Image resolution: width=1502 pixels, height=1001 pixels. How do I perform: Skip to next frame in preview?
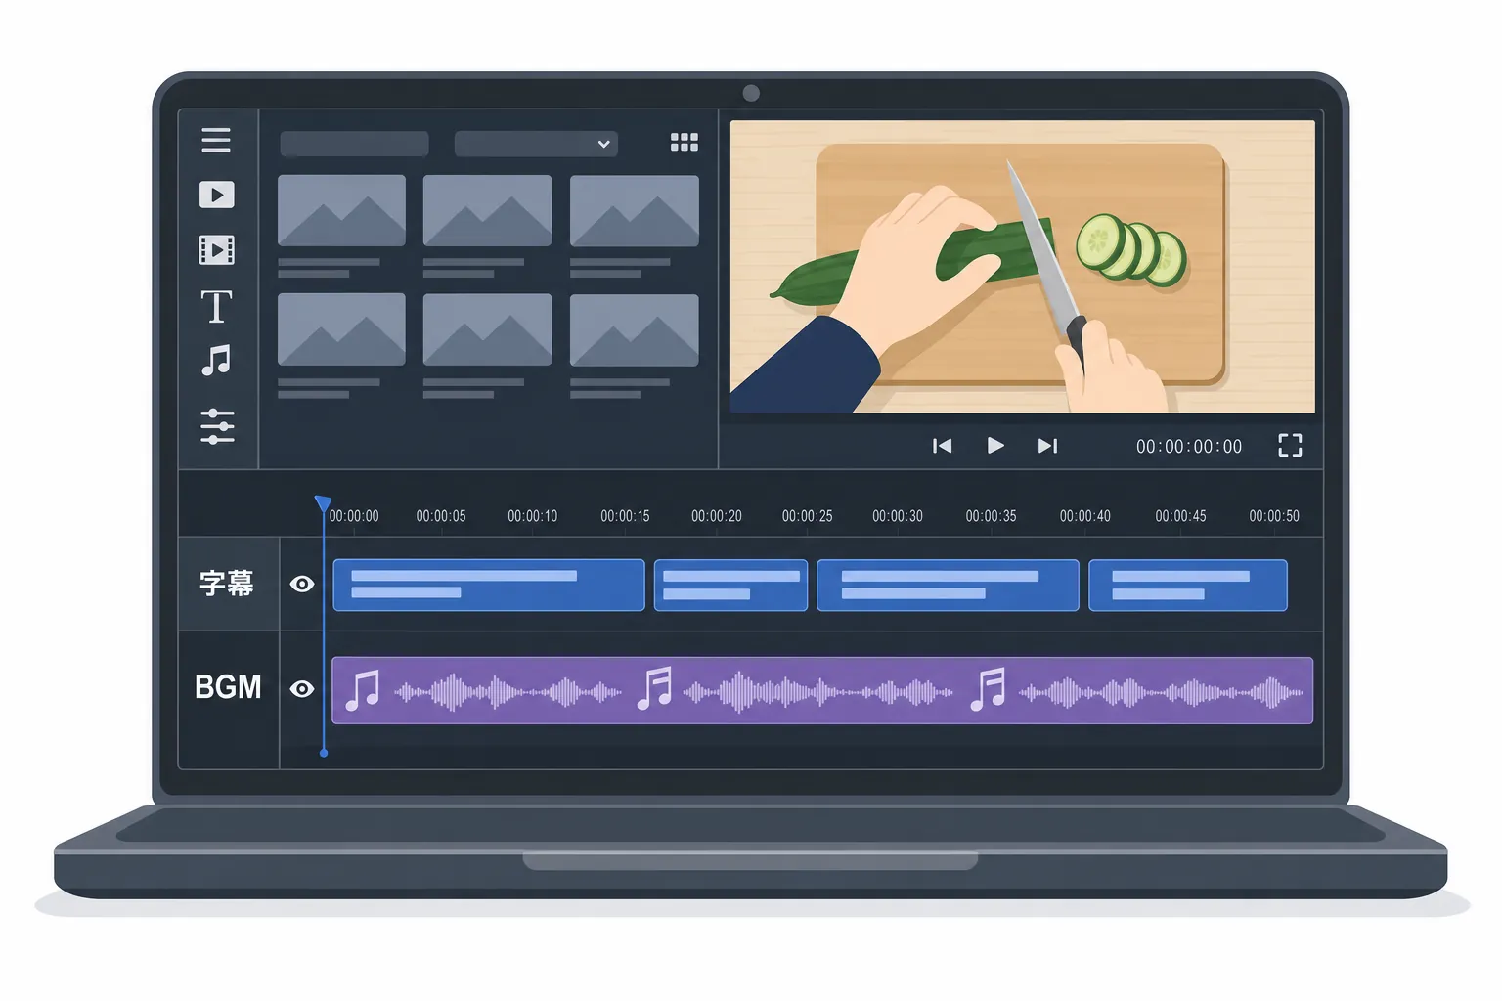[x=1047, y=446]
